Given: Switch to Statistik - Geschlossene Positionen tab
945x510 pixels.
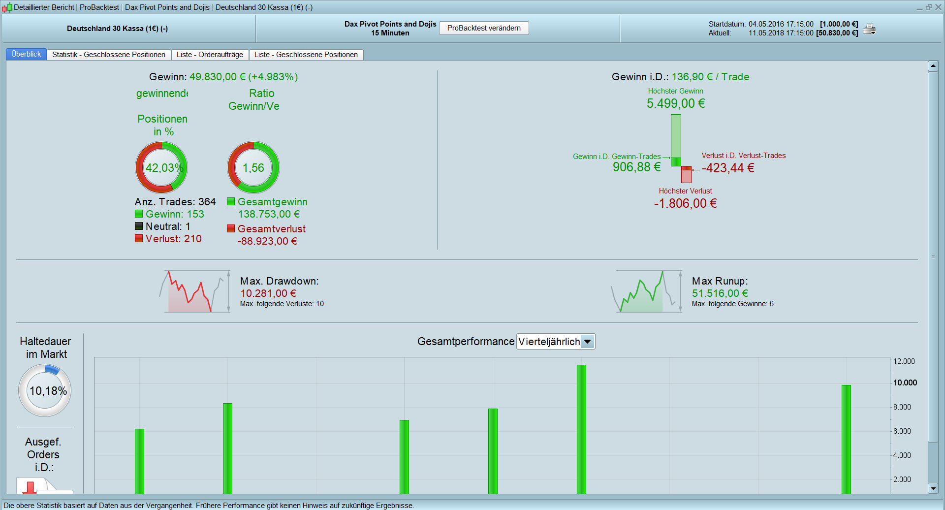Looking at the screenshot, I should [x=109, y=55].
